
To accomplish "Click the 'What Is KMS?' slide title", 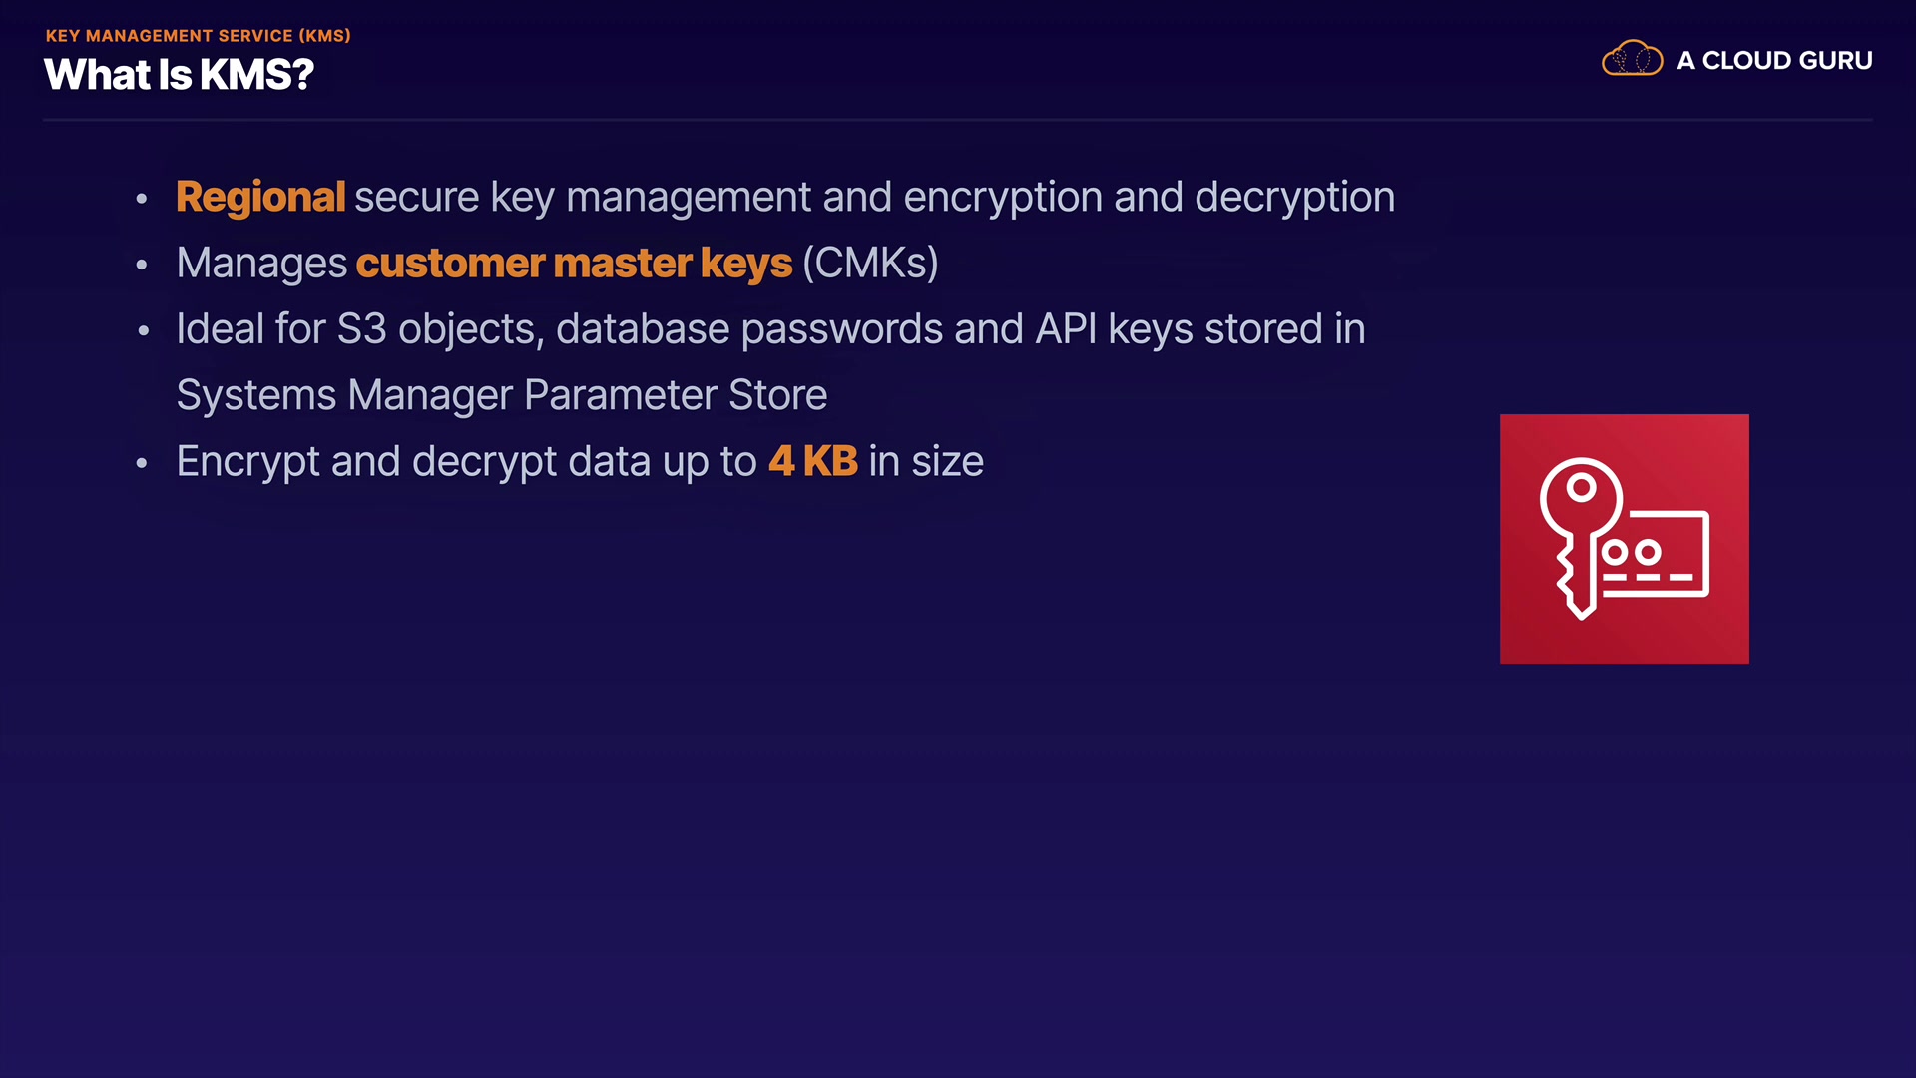I will click(x=180, y=75).
